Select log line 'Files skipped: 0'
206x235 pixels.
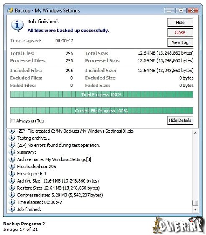click(x=31, y=174)
